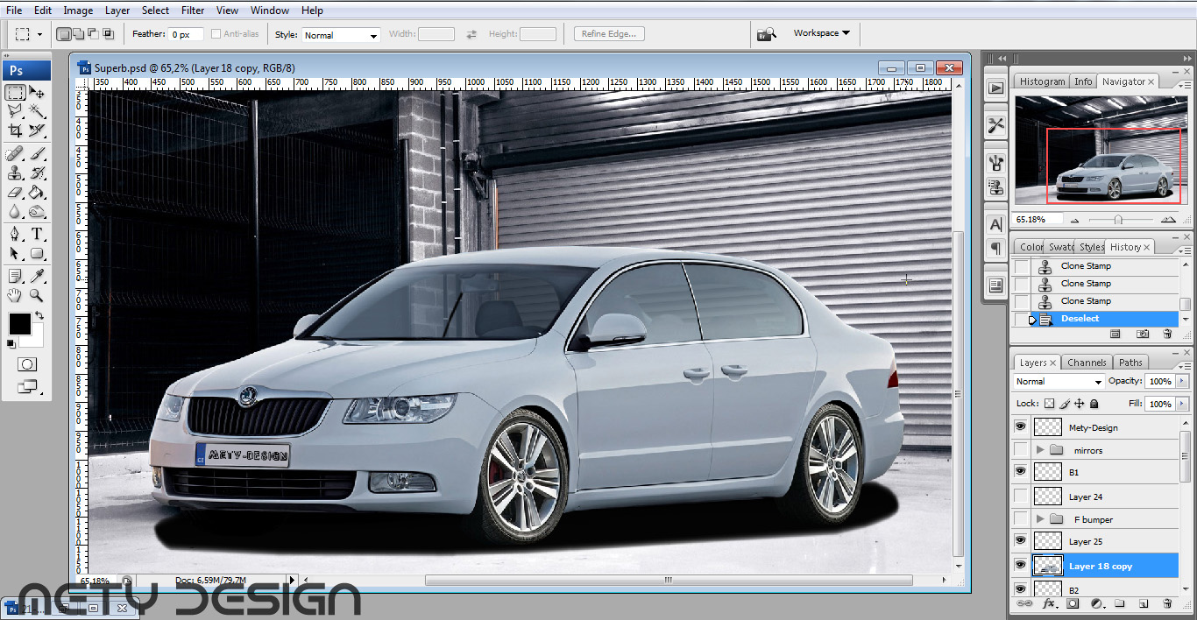Viewport: 1197px width, 620px height.
Task: Hide Layer 25
Action: [x=1020, y=541]
